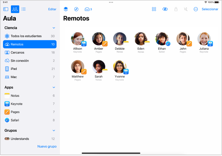Tap Sarah's student avatar

click(x=99, y=67)
